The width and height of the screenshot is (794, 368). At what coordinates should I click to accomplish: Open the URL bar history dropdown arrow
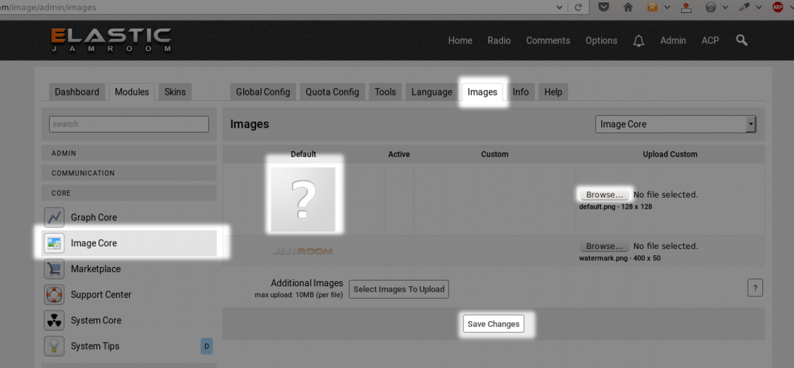[560, 7]
